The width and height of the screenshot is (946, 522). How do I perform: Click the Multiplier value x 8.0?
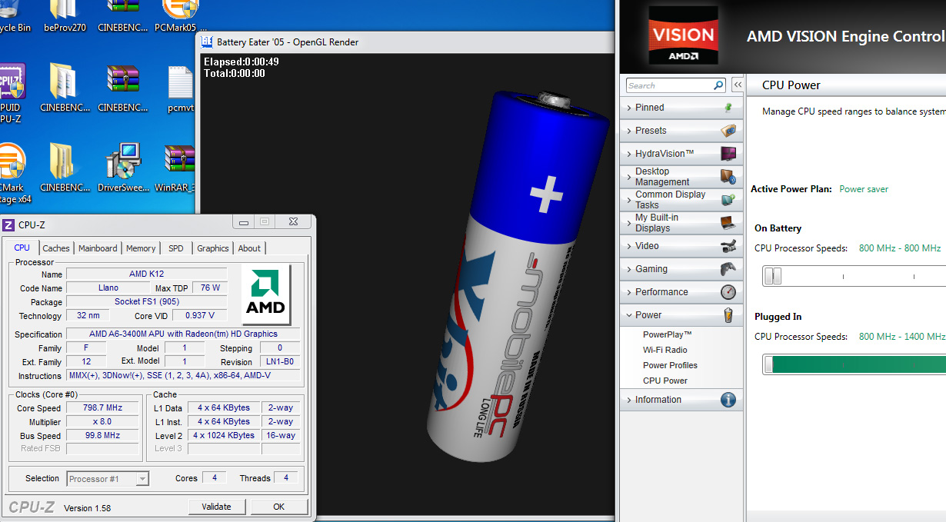click(x=103, y=422)
